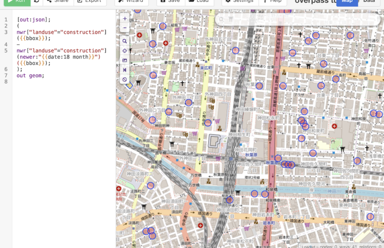This screenshot has height=248, width=384.
Task: Switch to the Data tab
Action: coord(369,1)
